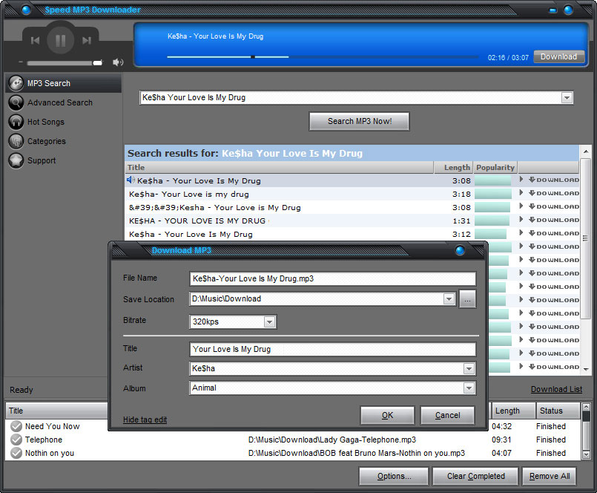Select result 'Ke$ha- Your Love is my drug'

[189, 194]
